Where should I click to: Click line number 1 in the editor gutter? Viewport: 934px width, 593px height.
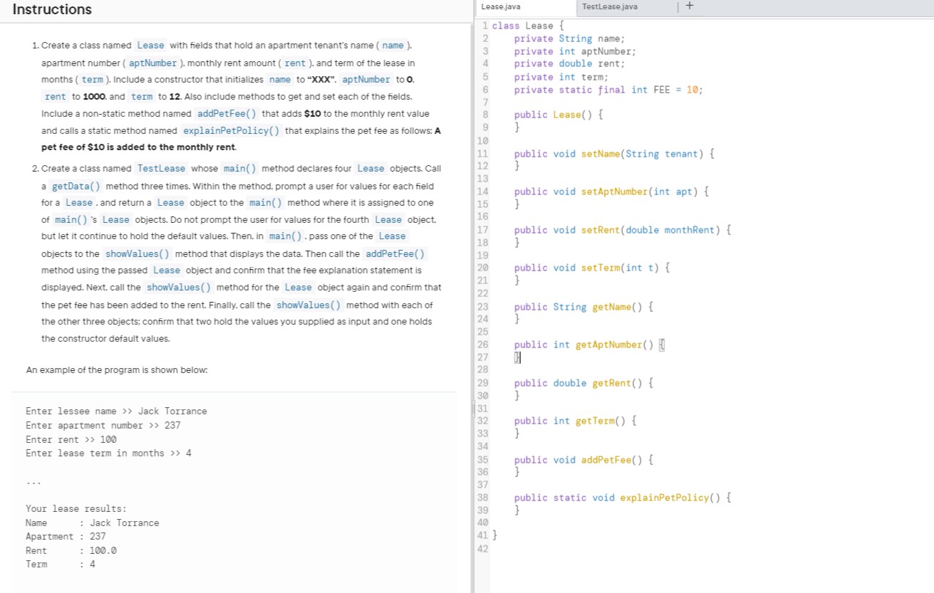point(484,26)
